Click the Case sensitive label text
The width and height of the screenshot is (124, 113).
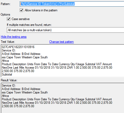pyautogui.click(x=20, y=19)
